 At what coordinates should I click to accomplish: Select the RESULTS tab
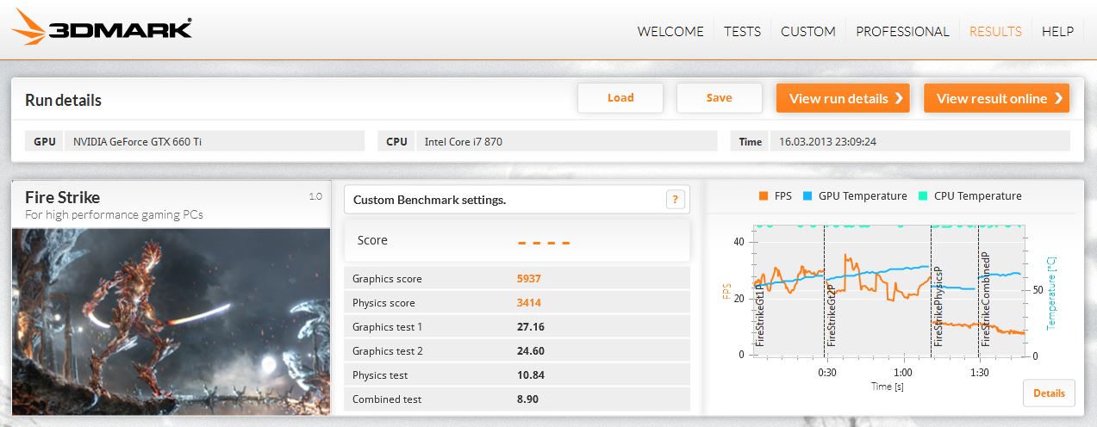(x=995, y=31)
